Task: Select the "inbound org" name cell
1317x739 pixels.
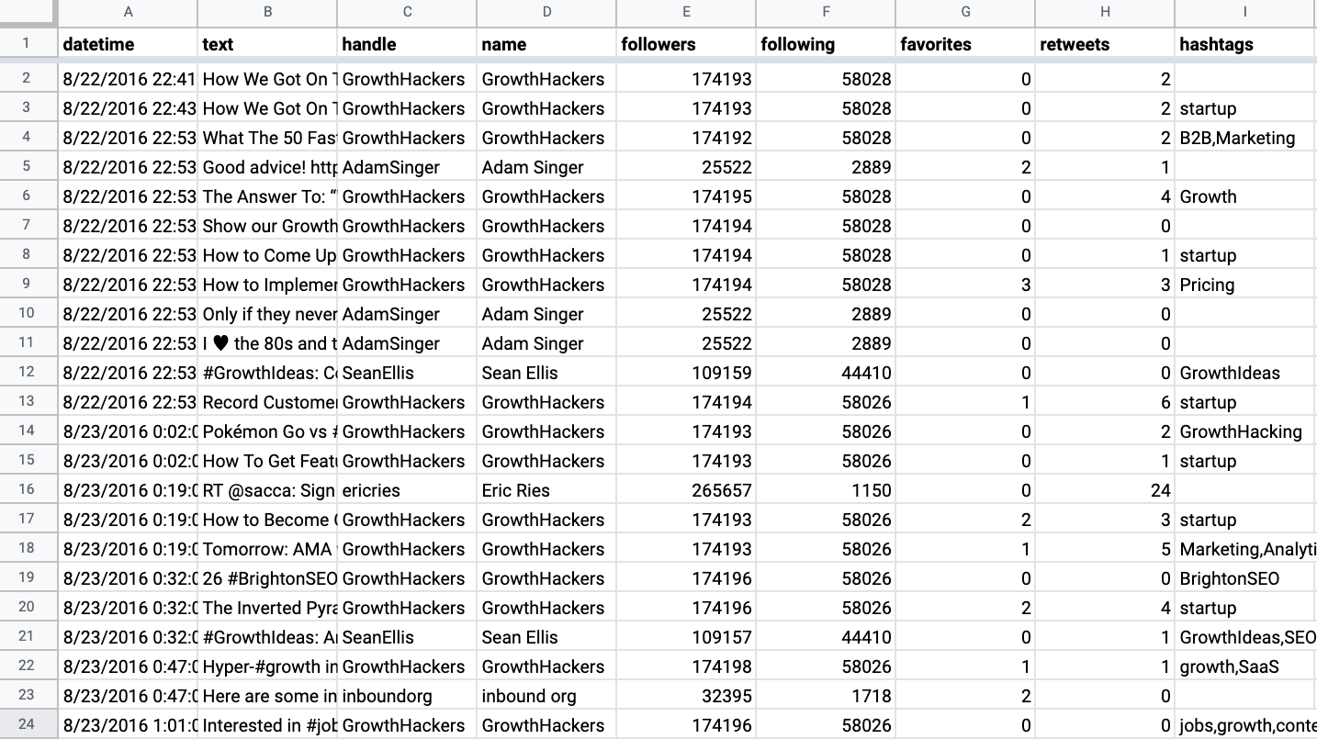Action: 546,696
